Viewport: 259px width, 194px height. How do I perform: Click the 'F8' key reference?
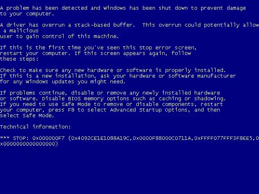(x=71, y=110)
